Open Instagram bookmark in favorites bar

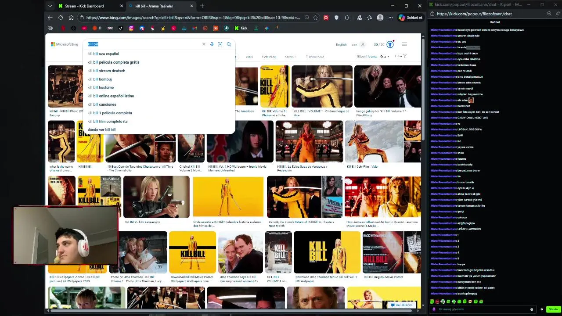pos(131,28)
